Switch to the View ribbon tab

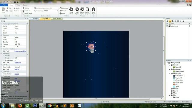18,5
